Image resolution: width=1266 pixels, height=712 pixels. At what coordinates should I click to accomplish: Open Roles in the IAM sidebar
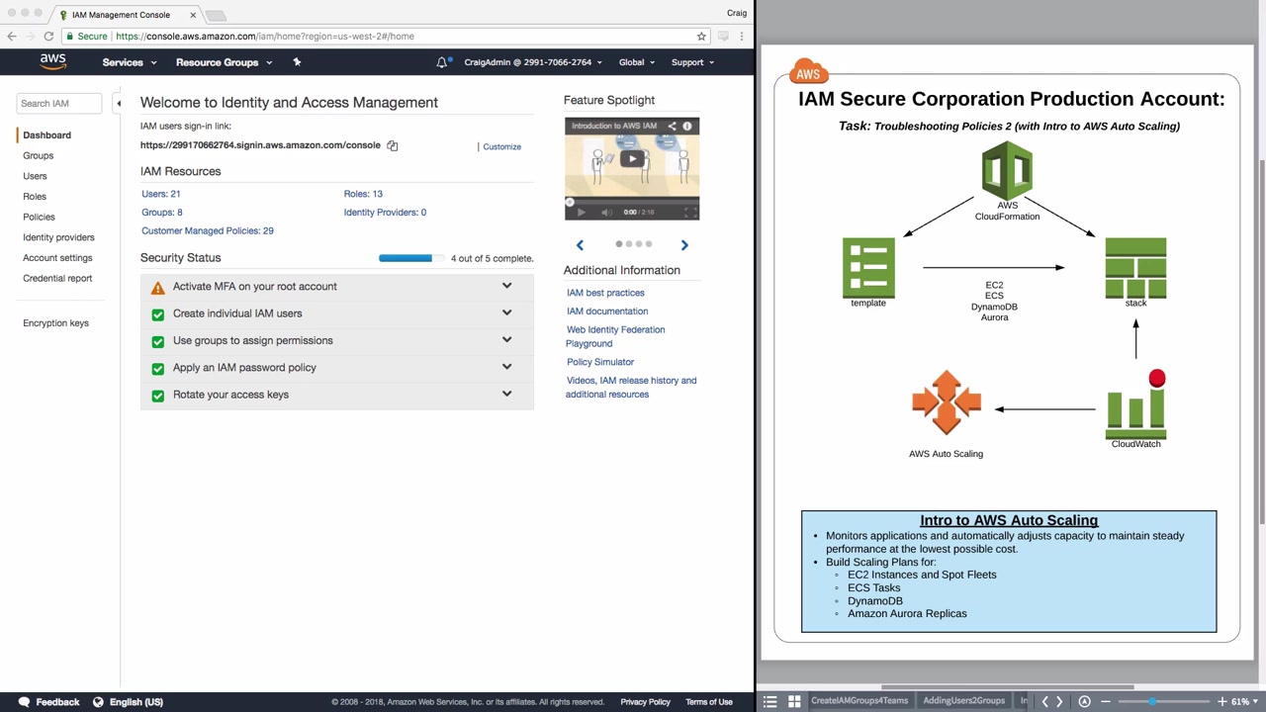35,197
